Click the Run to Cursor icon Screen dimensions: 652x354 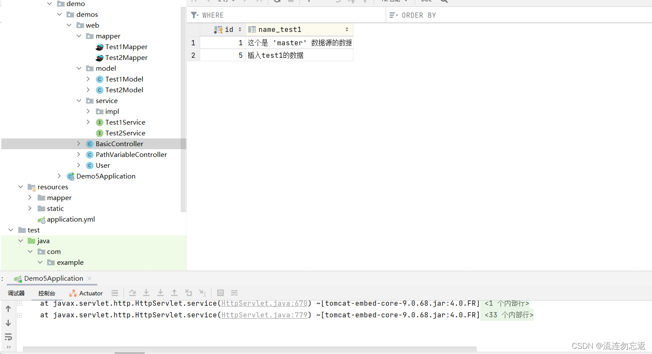[x=202, y=293]
